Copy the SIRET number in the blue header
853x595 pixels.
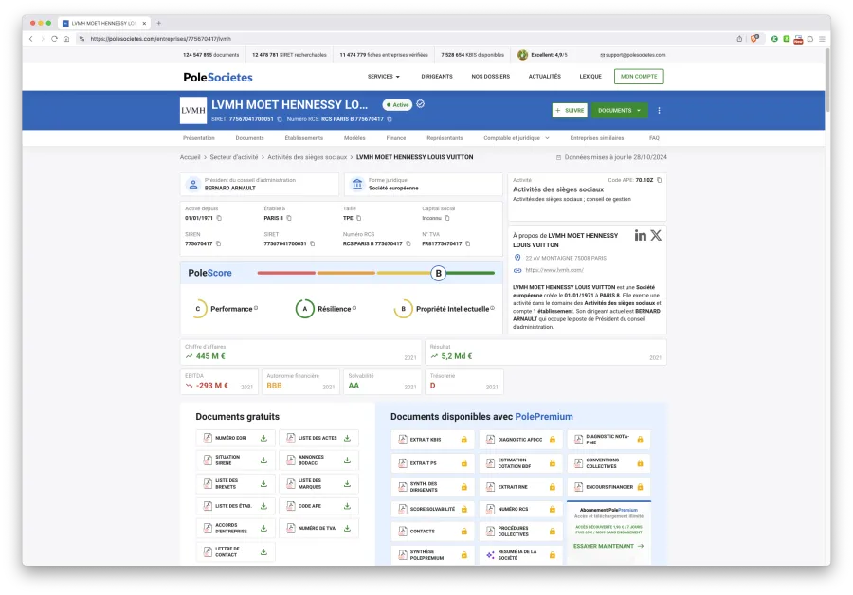[280, 119]
